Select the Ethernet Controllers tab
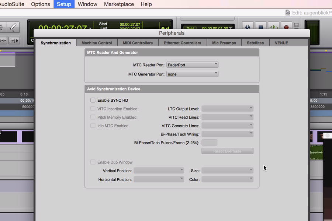Screen dimensions: 332x221 point(182,43)
